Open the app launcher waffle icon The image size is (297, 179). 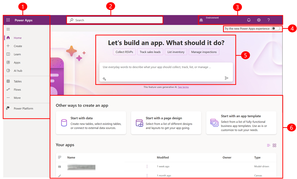8,20
